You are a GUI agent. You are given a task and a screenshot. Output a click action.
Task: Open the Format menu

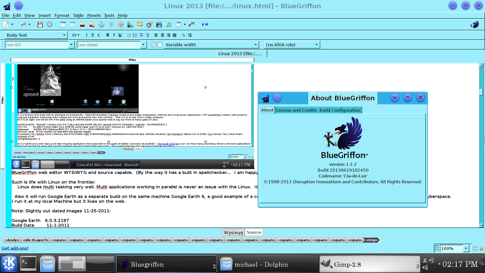62,16
